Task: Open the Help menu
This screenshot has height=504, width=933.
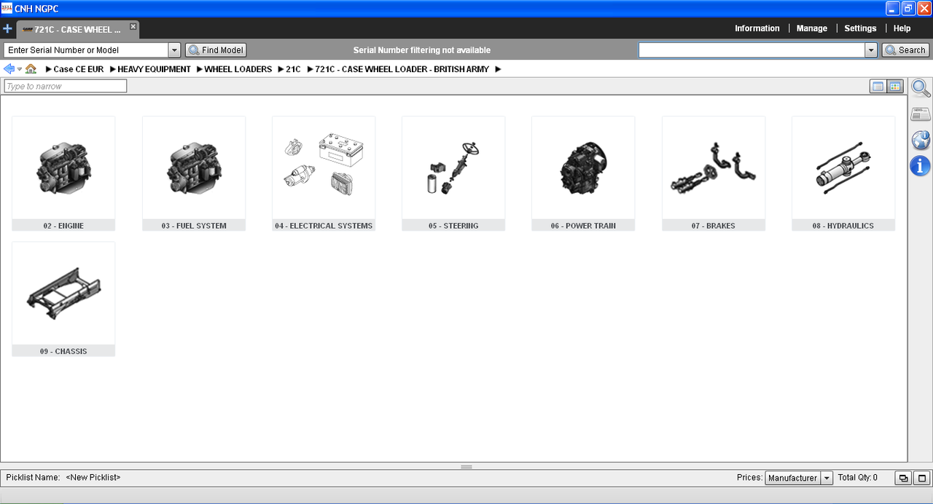Action: 902,28
